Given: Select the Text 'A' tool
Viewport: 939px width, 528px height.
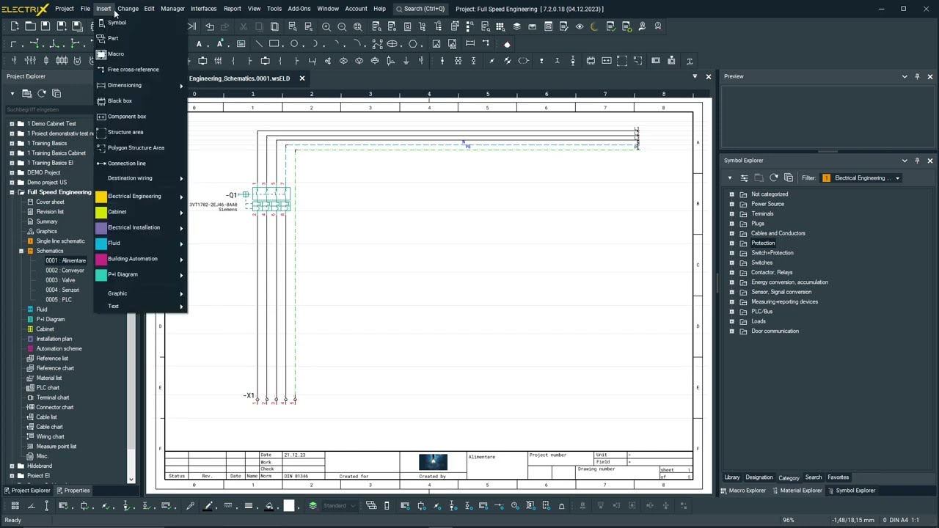Looking at the screenshot, I should click(x=199, y=44).
